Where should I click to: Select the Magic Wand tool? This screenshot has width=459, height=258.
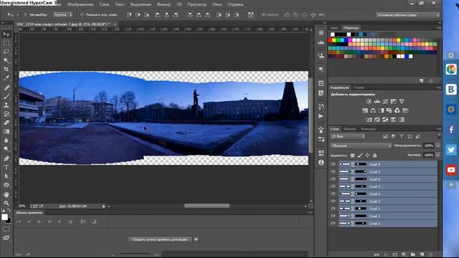(x=6, y=60)
